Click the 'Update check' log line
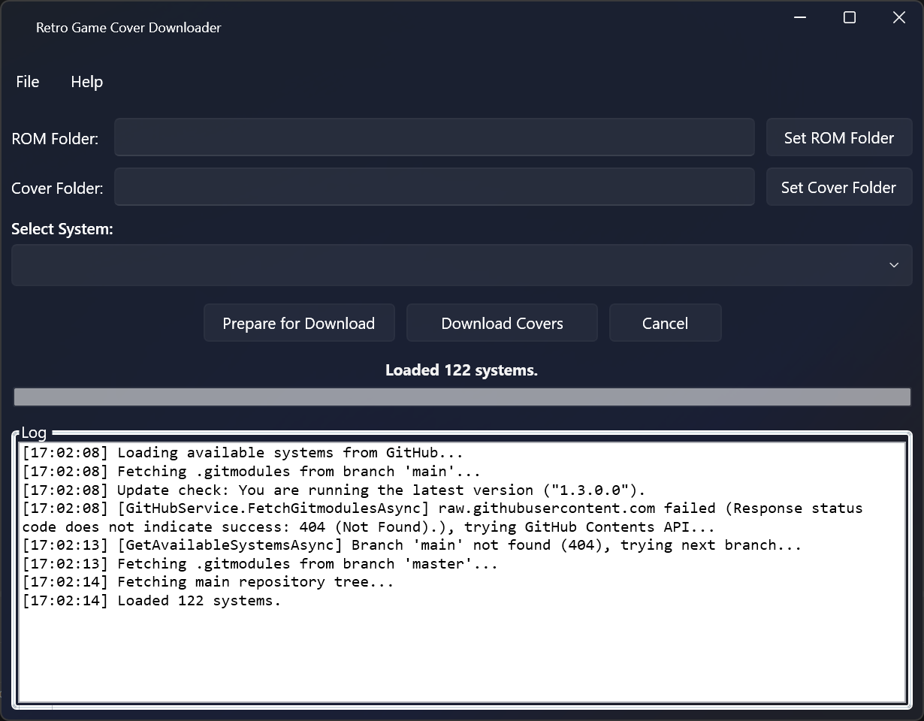Image resolution: width=924 pixels, height=721 pixels. coord(334,490)
